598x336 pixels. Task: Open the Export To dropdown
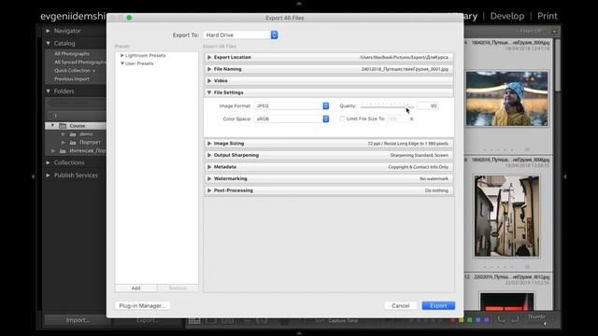(x=241, y=35)
